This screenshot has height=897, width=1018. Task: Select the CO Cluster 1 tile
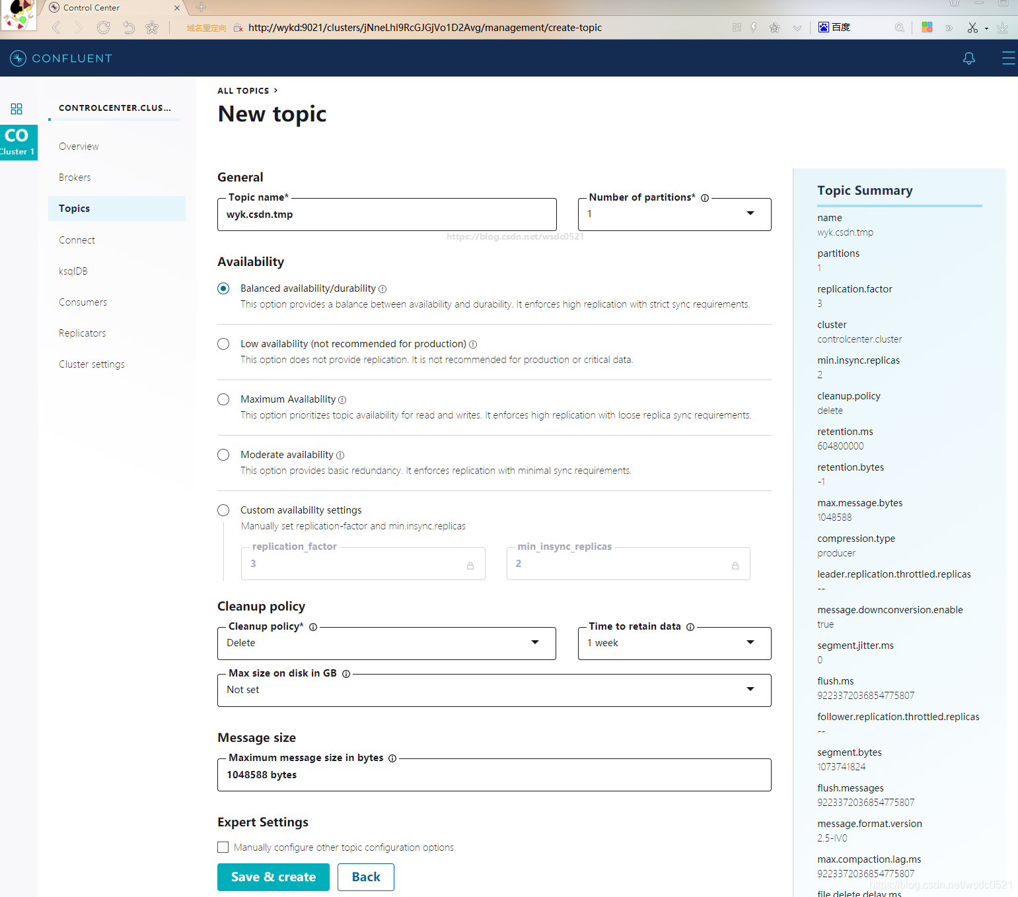(x=18, y=143)
